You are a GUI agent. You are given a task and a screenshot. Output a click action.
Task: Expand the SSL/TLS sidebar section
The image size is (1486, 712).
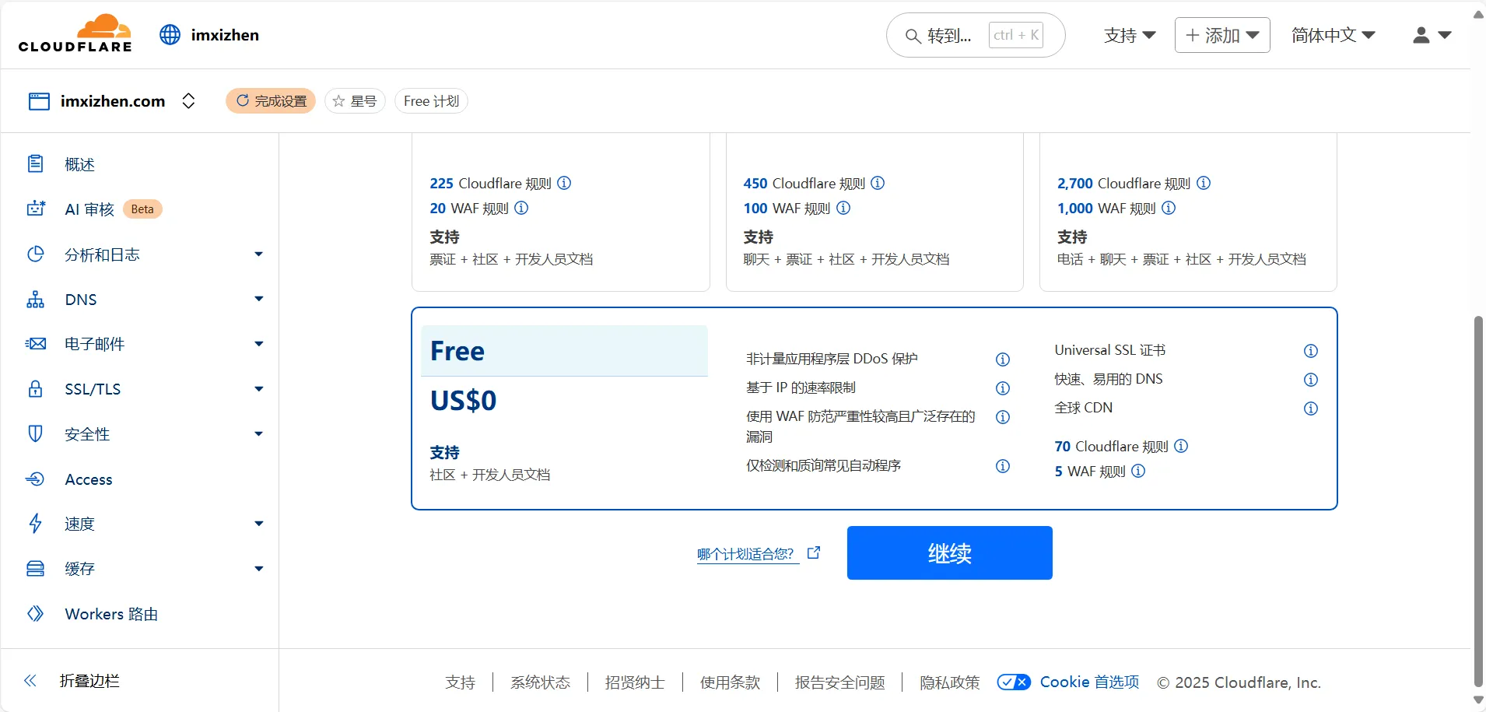[x=259, y=388]
